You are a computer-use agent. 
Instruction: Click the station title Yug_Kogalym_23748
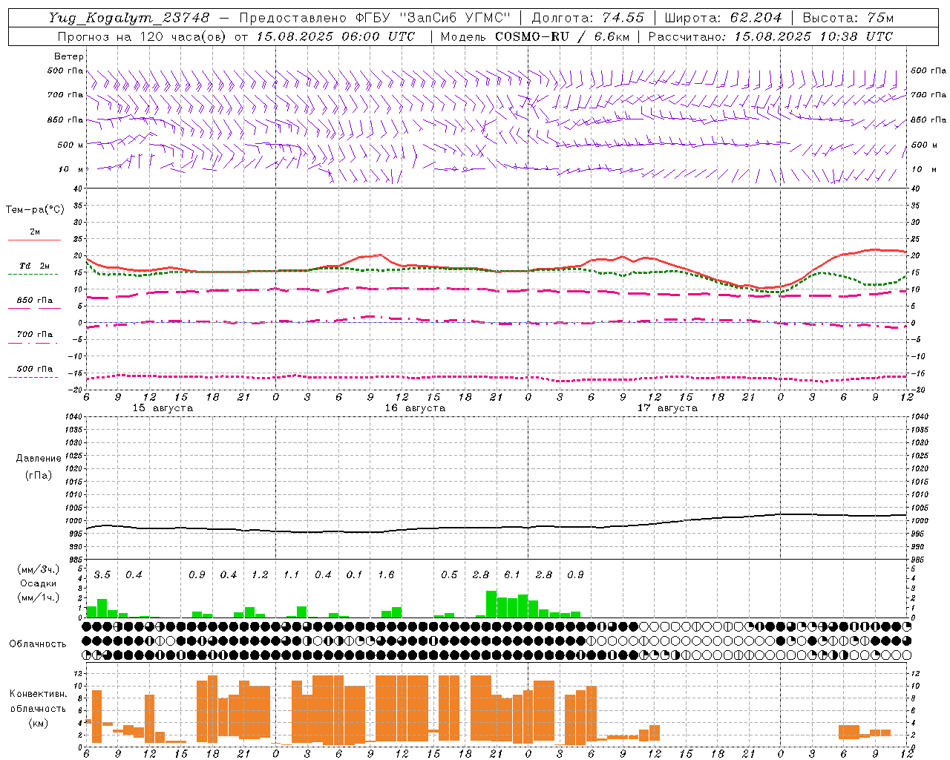click(x=129, y=18)
